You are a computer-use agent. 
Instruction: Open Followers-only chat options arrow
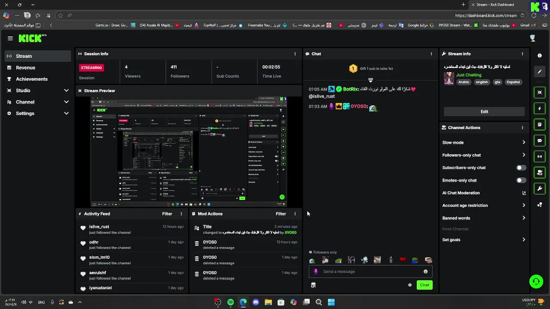524,155
